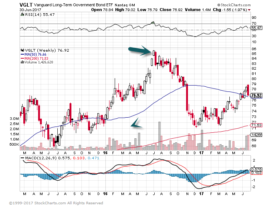Click the 68 price axis label
Screen dimensions: 276x215
pyautogui.click(x=254, y=146)
